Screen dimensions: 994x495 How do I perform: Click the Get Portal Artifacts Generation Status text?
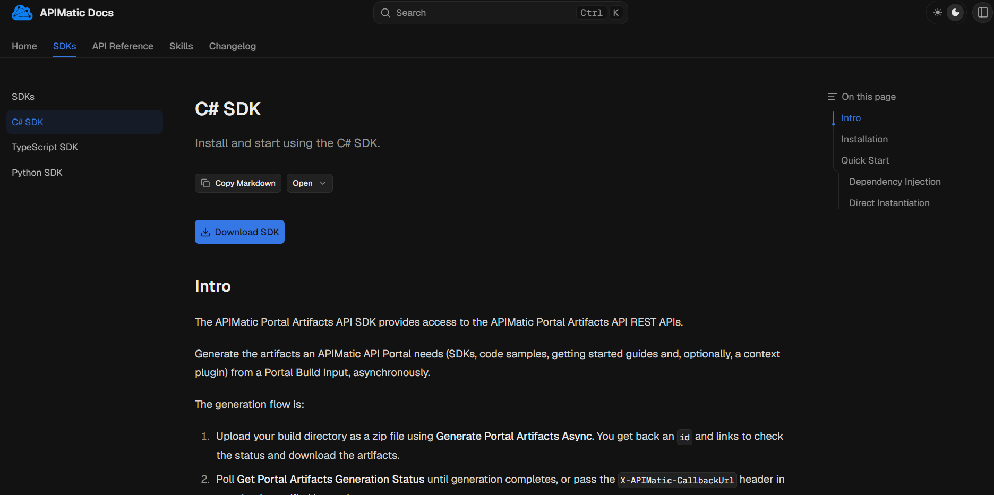click(x=331, y=479)
